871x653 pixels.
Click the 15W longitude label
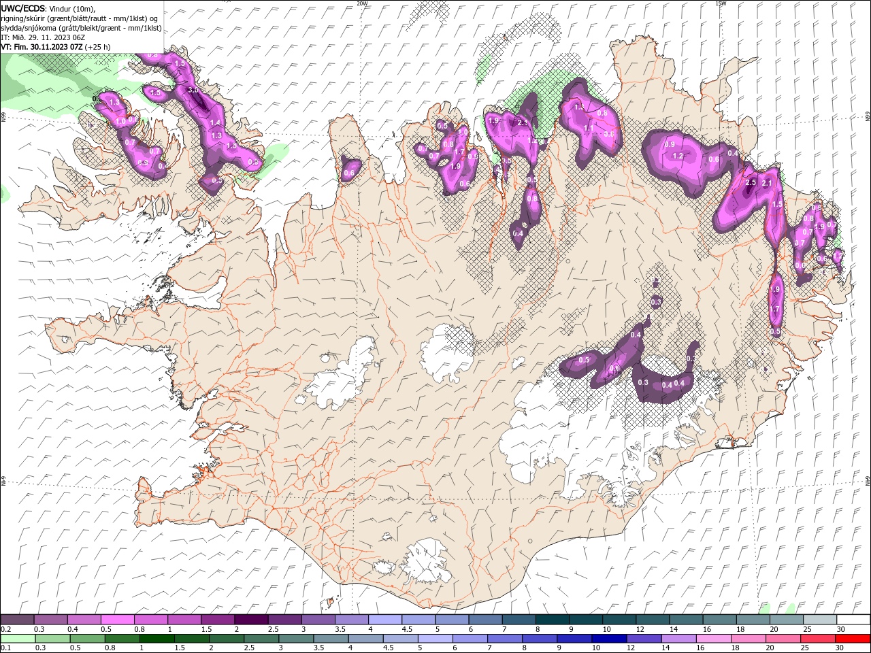point(721,3)
